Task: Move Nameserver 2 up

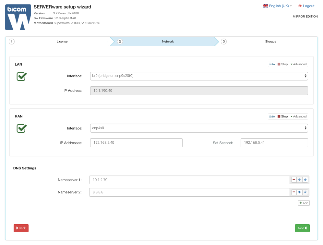Action: click(299, 192)
